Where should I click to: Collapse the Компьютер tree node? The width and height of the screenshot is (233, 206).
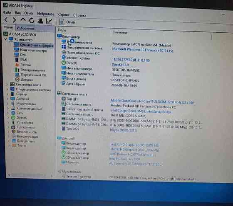click(x=6, y=39)
